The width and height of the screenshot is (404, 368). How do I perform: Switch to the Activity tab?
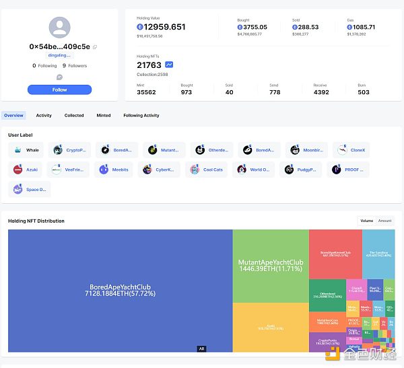44,115
